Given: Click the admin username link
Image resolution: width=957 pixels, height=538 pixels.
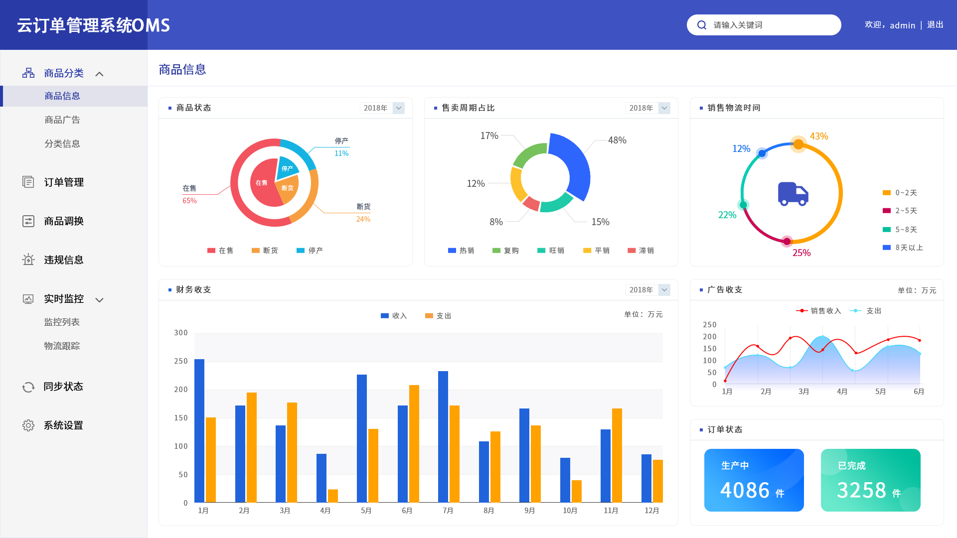Looking at the screenshot, I should 903,25.
